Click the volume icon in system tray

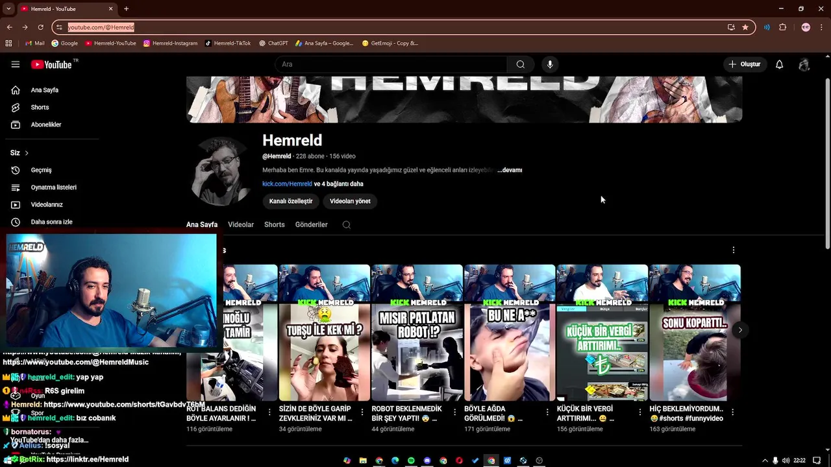[786, 461]
